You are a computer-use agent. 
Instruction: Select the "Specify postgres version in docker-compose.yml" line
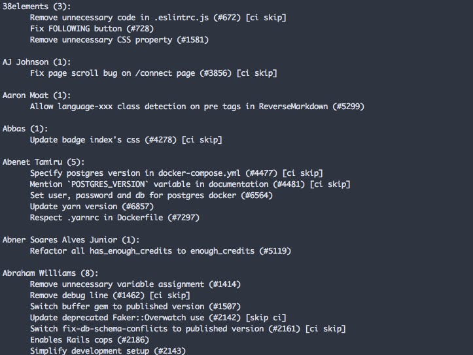pos(176,173)
